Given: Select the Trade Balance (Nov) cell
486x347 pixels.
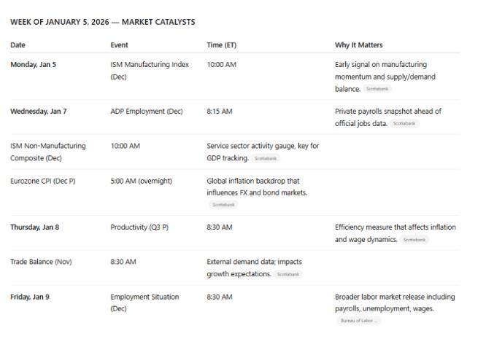Looking at the screenshot, I should tap(39, 262).
